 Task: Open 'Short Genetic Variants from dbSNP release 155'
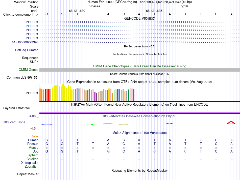coord(139,74)
